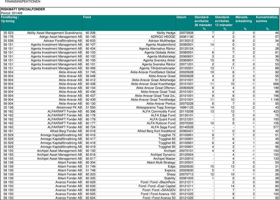Click fund 'Atlant Multi-Strategy'
The height and width of the screenshot is (200, 280).
pos(161,163)
